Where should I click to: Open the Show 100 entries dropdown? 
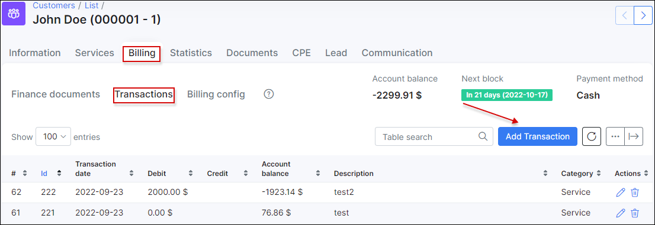tap(53, 136)
